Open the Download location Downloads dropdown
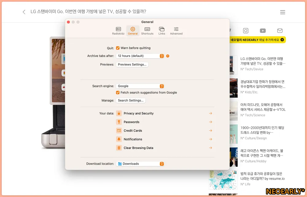The width and height of the screenshot is (307, 197). point(140,164)
